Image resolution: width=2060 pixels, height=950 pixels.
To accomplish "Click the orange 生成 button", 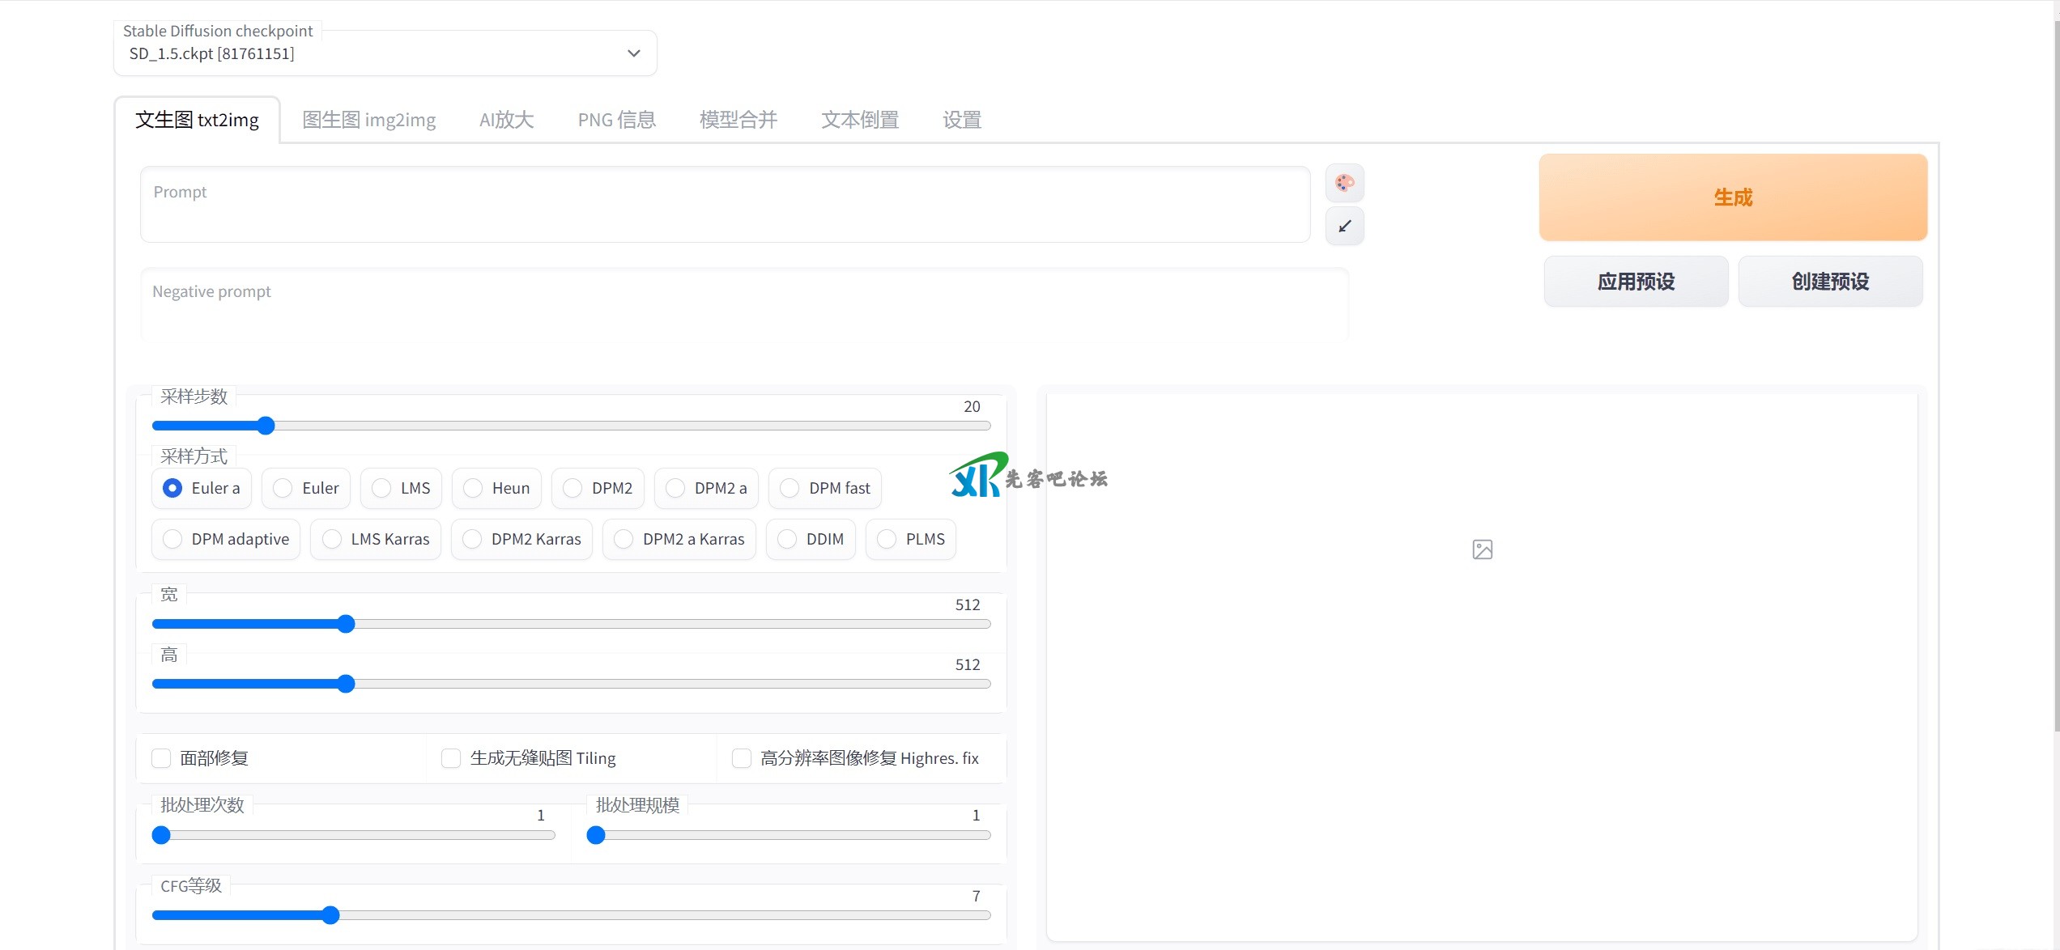I will [1732, 197].
